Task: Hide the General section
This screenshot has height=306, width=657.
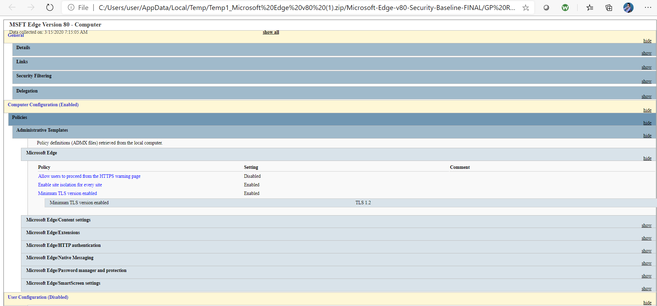Action: [647, 41]
